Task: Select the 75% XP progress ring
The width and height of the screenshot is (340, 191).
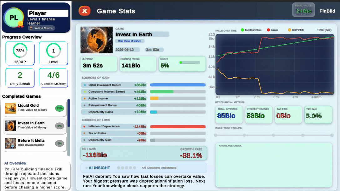Action: click(x=20, y=51)
